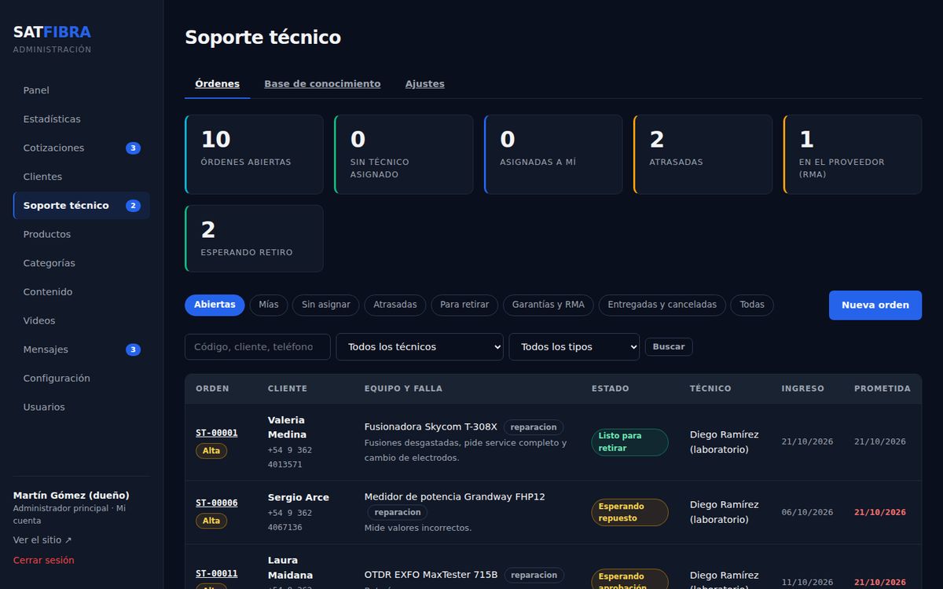Click client name Valeria Medina
This screenshot has width=943, height=589.
(287, 427)
